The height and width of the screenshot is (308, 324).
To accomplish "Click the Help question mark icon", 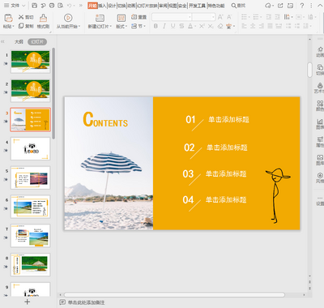I will point(302,6).
